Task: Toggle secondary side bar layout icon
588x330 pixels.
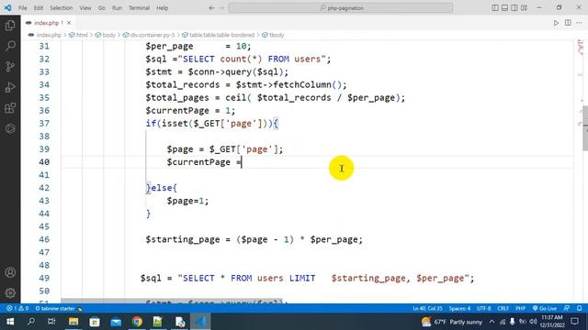Action: pos(514,8)
